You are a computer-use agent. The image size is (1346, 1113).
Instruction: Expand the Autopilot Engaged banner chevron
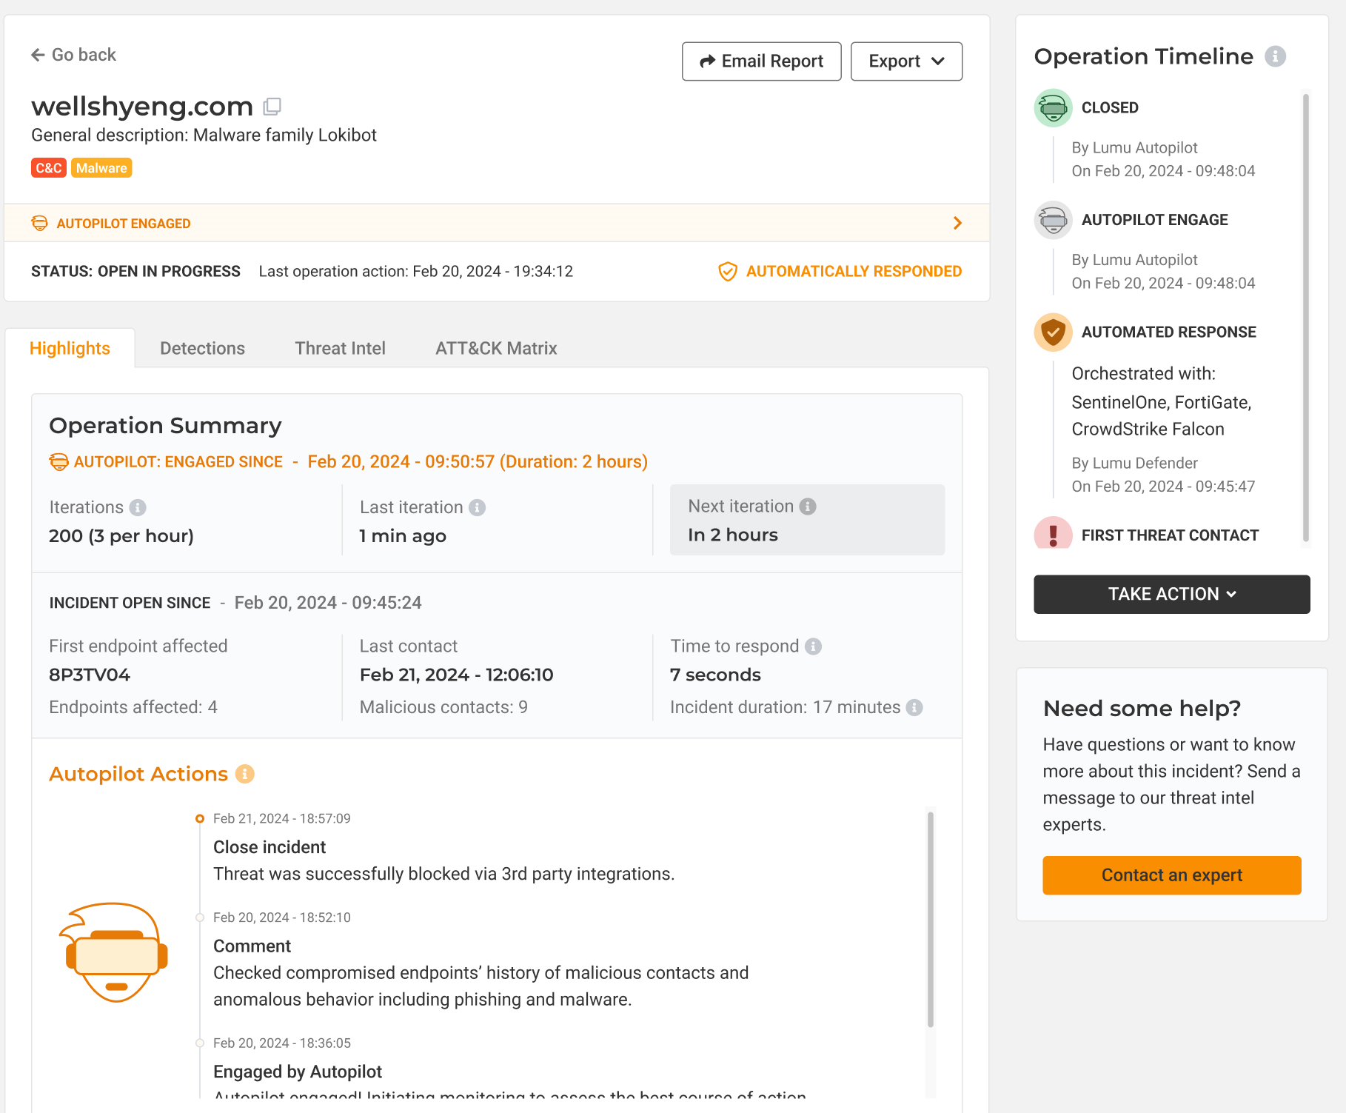[x=957, y=223]
